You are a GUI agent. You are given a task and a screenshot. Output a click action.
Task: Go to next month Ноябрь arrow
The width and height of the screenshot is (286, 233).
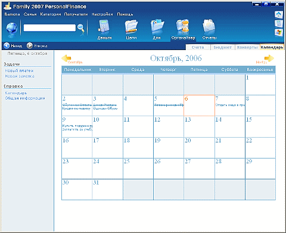click(269, 58)
